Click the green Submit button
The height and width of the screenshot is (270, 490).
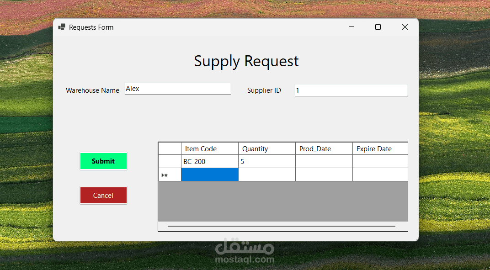click(x=103, y=161)
